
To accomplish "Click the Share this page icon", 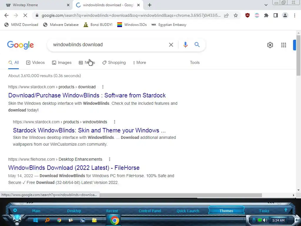I will pos(226,15).
